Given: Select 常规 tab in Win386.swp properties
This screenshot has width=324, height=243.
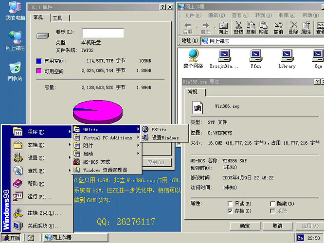Looking at the screenshot, I should click(x=195, y=92).
